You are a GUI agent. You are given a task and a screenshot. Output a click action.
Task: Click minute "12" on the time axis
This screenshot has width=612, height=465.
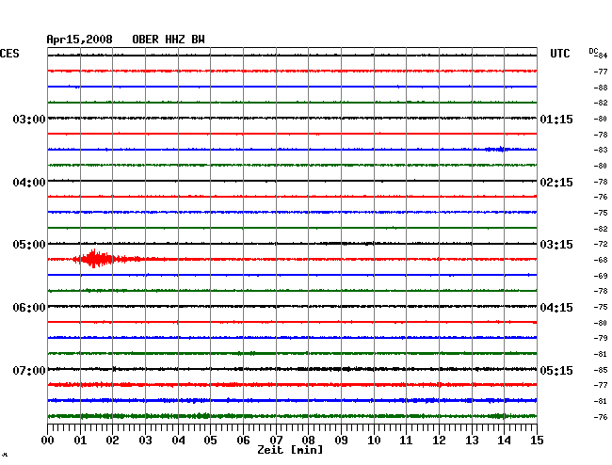pos(439,441)
